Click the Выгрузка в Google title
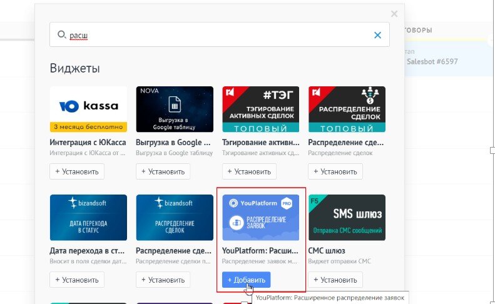Viewport: 495px width, 304px height. pyautogui.click(x=173, y=143)
